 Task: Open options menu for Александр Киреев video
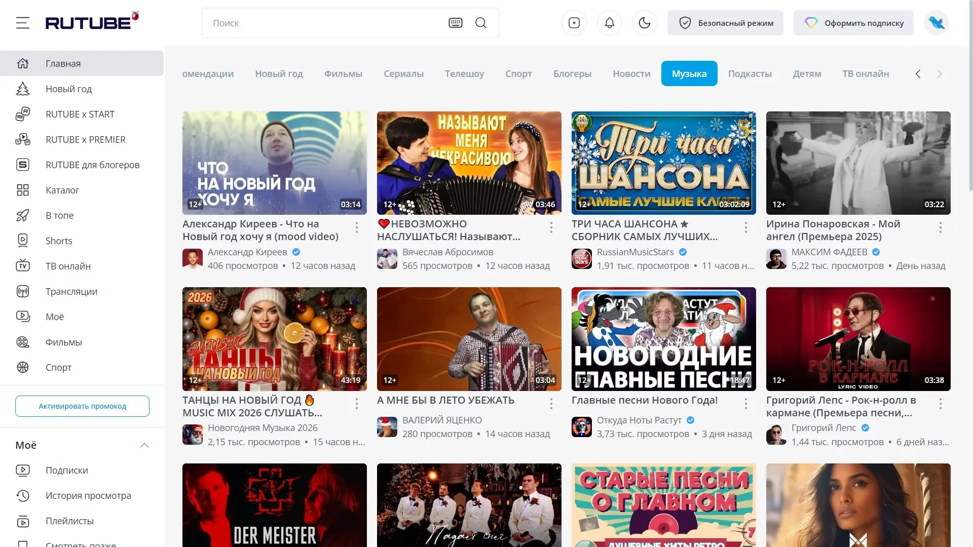357,227
